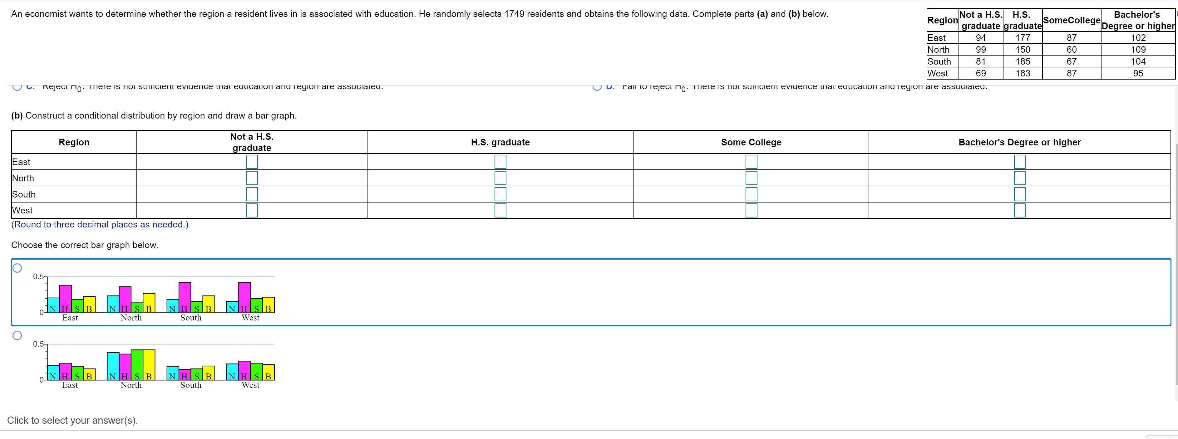Click West Bachelor's Degree or higher input box

[1019, 211]
